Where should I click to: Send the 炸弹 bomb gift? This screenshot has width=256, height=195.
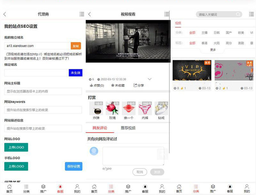pos(96,108)
